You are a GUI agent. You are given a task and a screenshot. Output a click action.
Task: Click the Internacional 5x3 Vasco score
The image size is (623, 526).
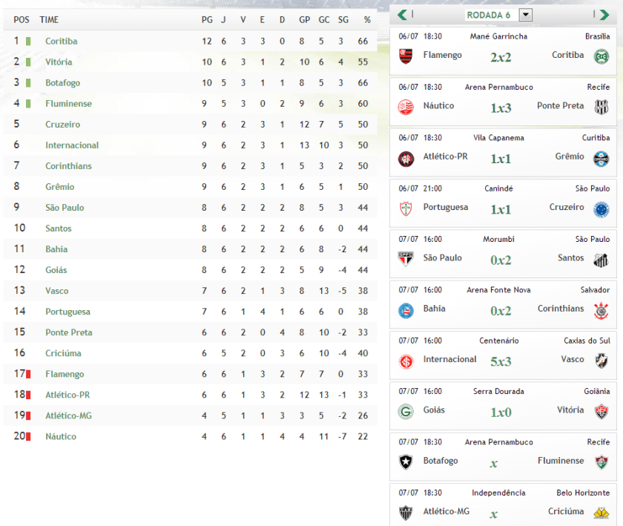[x=500, y=361]
